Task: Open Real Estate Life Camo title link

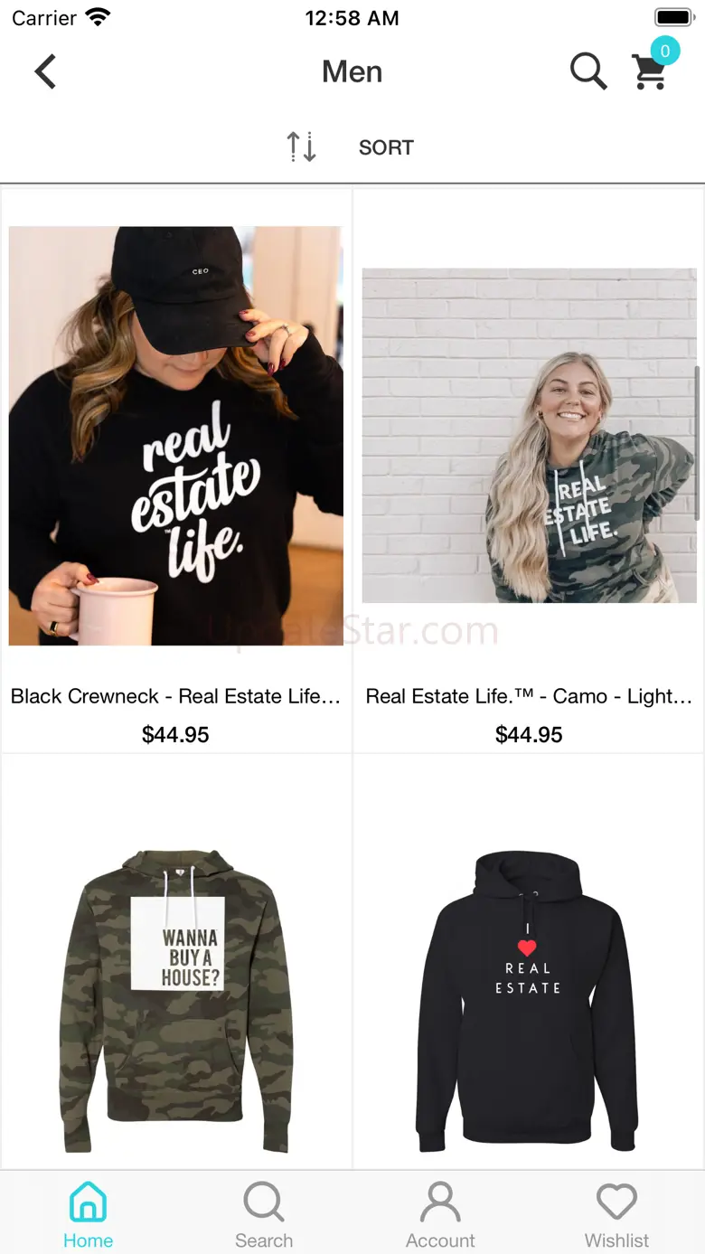Action: pyautogui.click(x=529, y=696)
